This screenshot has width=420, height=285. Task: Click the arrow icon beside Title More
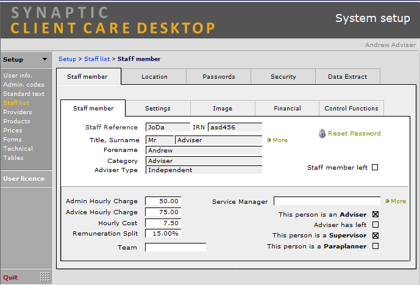pos(269,140)
